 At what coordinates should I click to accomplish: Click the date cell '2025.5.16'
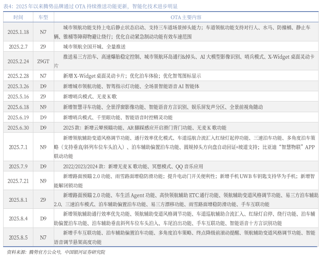click(x=18, y=97)
